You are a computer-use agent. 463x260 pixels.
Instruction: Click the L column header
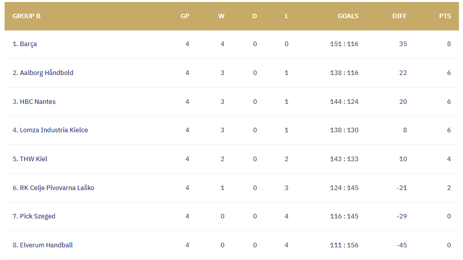coord(287,16)
